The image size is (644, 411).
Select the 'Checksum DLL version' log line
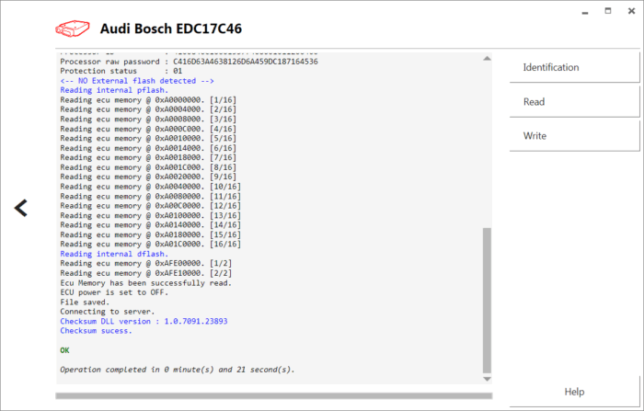[x=143, y=322]
